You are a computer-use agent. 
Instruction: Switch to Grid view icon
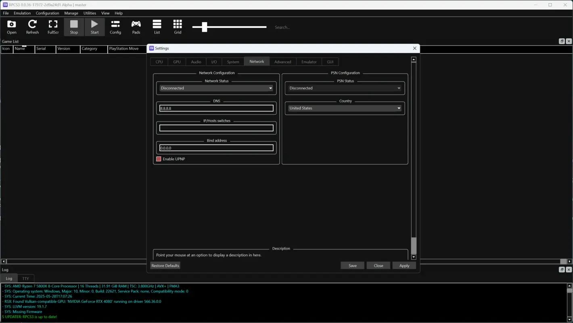coord(178,27)
